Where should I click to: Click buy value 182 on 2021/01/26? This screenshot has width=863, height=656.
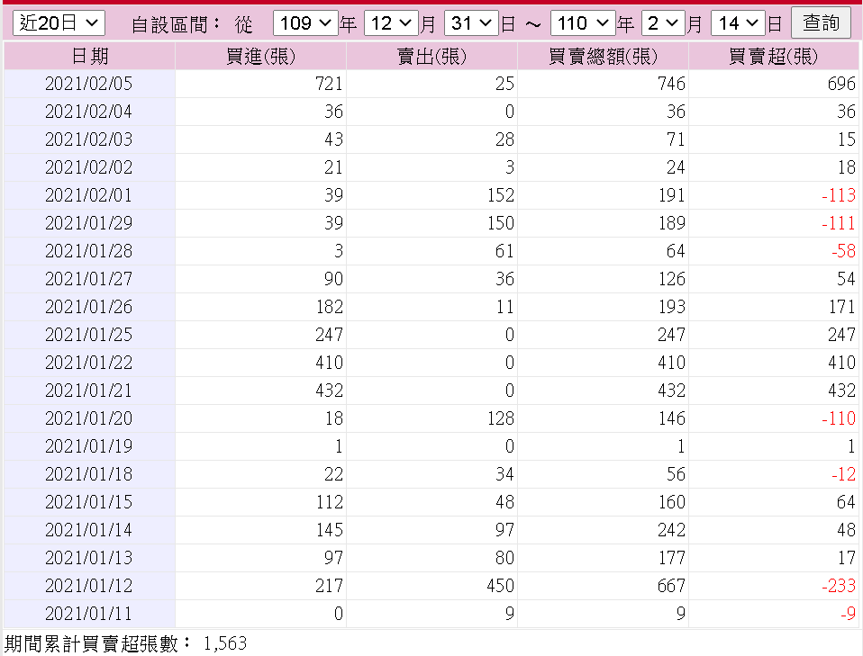click(x=329, y=307)
